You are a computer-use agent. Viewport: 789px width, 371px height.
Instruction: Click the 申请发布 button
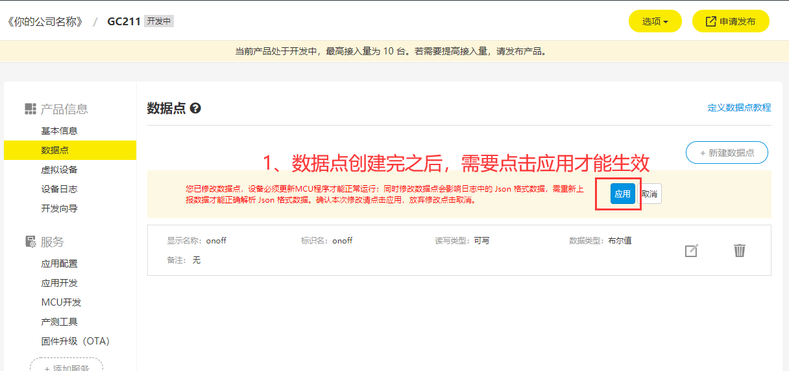coord(730,21)
